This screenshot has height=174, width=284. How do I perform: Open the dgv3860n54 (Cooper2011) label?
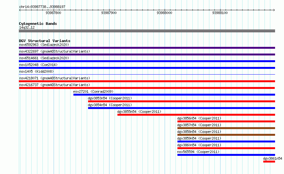click(x=199, y=145)
